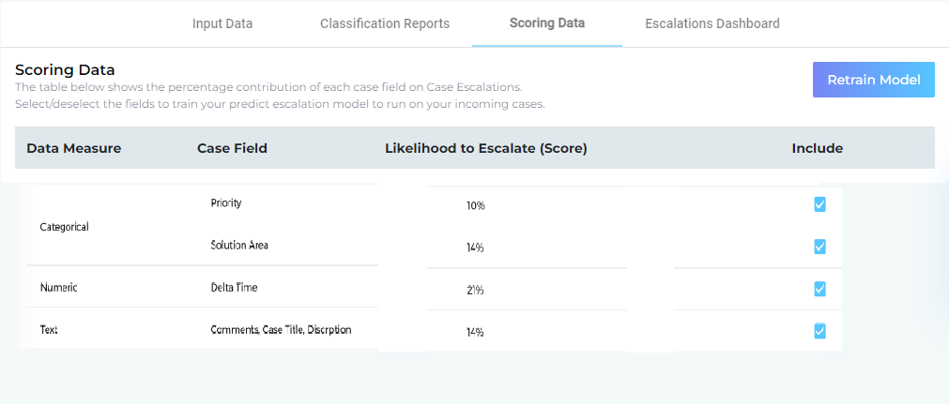Click the Retrain Model button
This screenshot has height=404, width=949.
tap(874, 80)
